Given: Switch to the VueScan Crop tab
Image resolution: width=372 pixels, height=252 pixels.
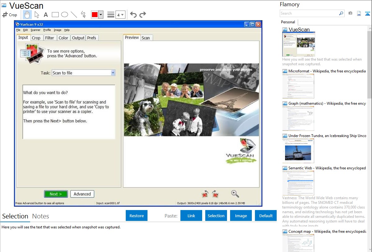Looking at the screenshot, I should coord(36,38).
